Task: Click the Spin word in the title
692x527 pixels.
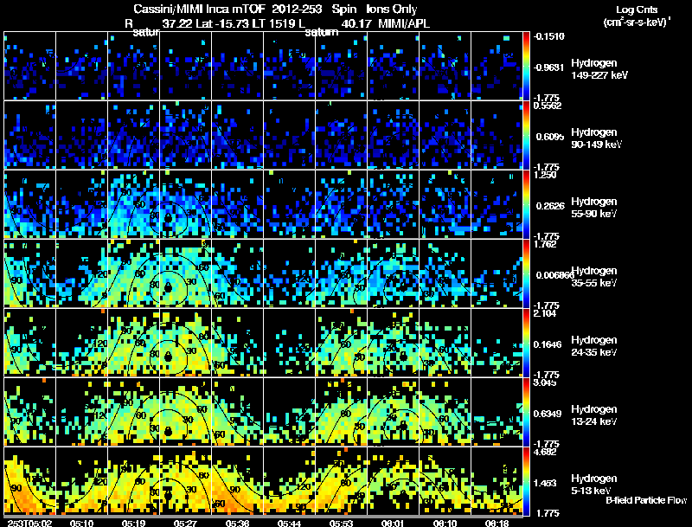Action: (x=343, y=9)
